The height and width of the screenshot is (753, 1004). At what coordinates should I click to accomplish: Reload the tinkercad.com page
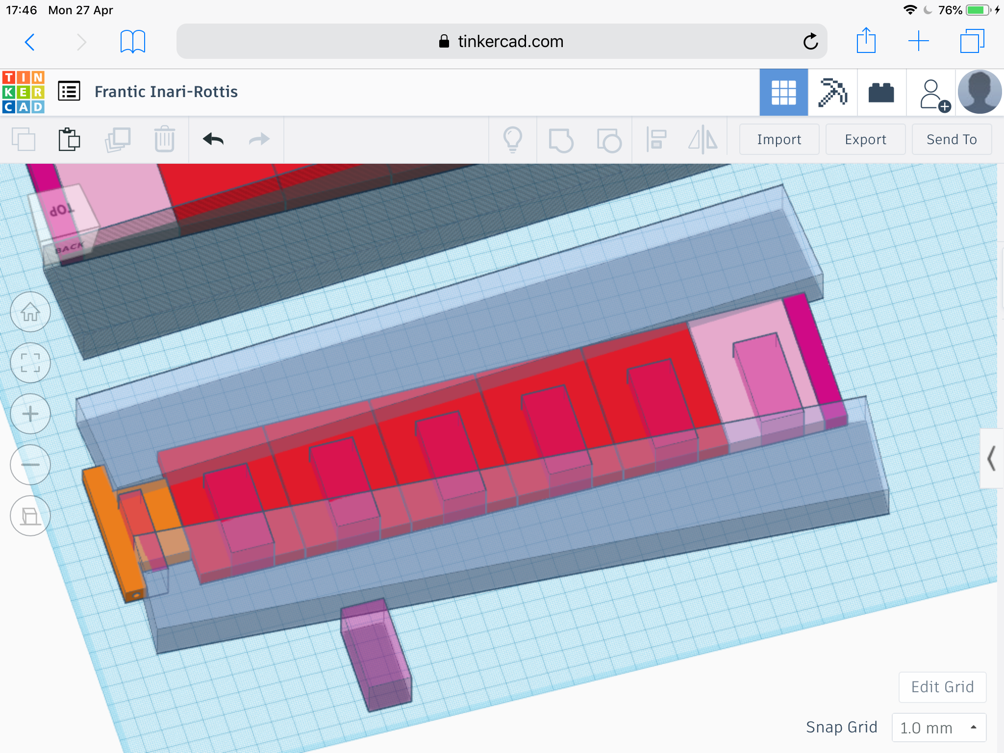[x=810, y=42]
